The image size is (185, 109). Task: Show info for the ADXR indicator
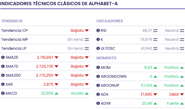(98, 103)
